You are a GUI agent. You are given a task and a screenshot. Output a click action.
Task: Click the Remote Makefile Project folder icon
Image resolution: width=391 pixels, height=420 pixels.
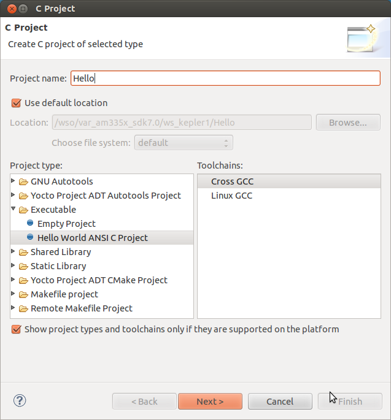(x=24, y=308)
